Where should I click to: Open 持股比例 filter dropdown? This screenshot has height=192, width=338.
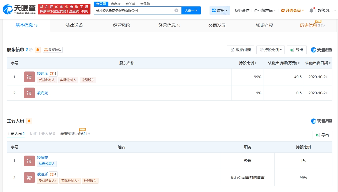coord(271,50)
